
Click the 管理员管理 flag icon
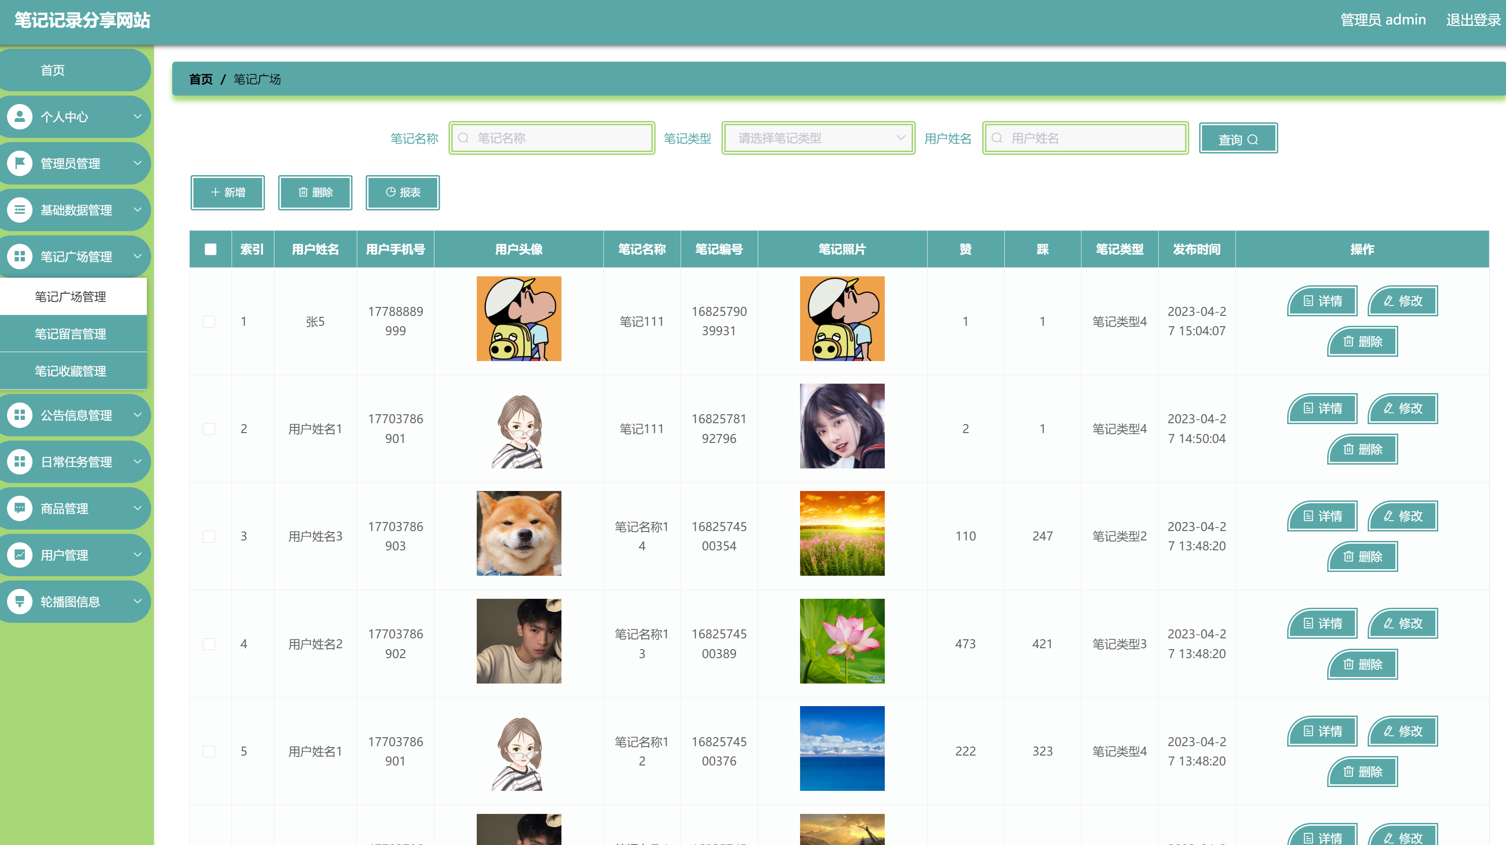[20, 164]
